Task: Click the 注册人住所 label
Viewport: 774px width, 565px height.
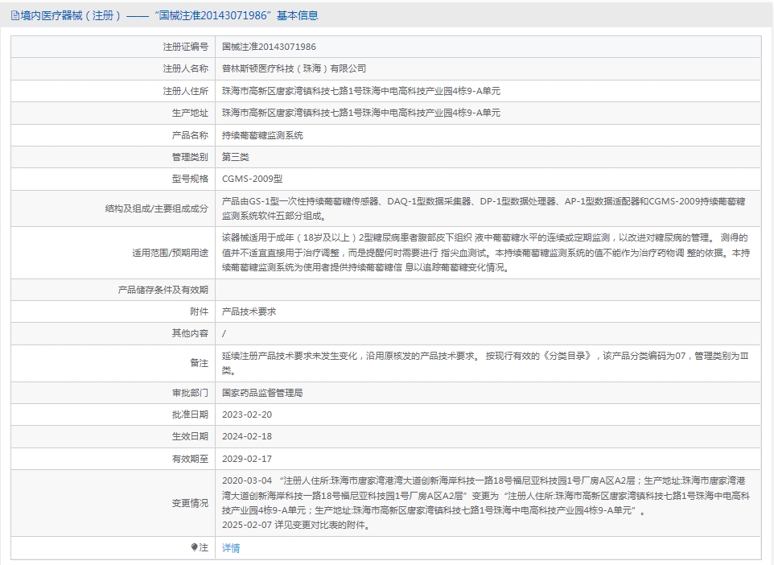Action: (x=186, y=91)
